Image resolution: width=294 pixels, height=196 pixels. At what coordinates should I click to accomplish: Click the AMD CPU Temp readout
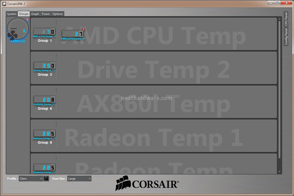coord(44,31)
